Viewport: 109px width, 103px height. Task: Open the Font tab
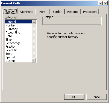point(42,12)
